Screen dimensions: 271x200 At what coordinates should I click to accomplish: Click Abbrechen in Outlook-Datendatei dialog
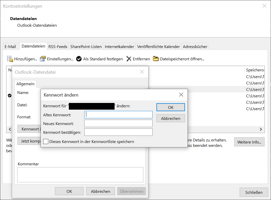pyautogui.click(x=100, y=191)
